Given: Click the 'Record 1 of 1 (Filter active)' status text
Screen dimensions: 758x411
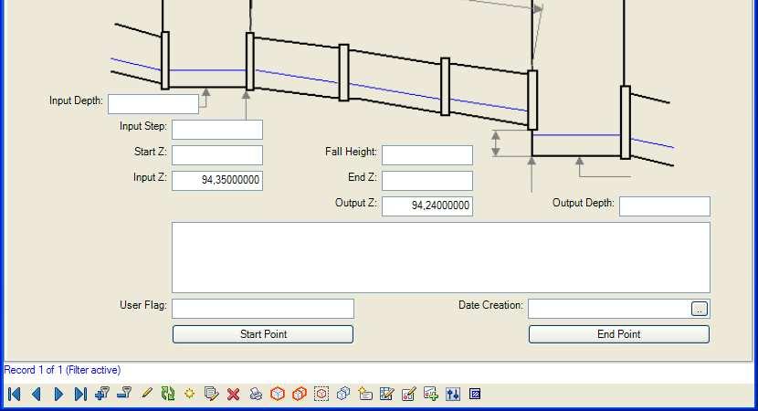Looking at the screenshot, I should tap(62, 370).
